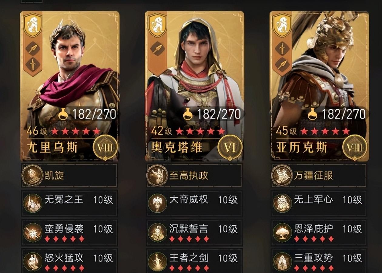Click the 三重攻势 skill icon
The height and width of the screenshot is (273, 382).
point(282,261)
